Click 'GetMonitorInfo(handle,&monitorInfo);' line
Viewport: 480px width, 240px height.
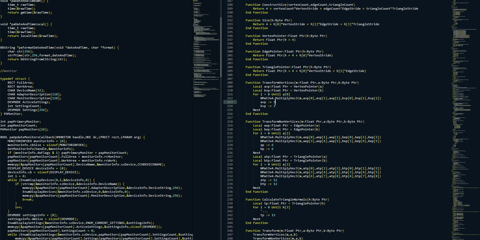tap(41, 149)
